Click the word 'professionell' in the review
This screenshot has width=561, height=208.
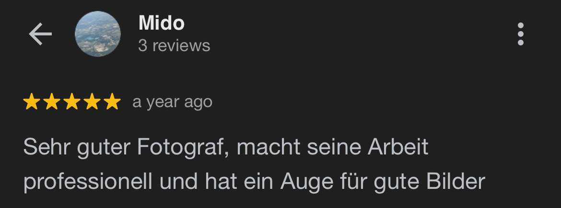tap(88, 182)
